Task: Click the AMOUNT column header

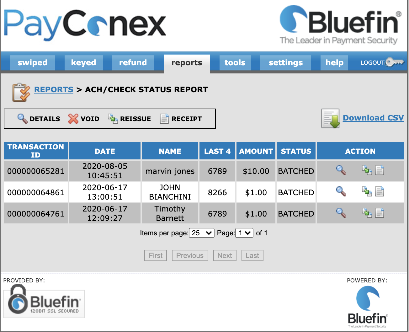Action: (256, 151)
